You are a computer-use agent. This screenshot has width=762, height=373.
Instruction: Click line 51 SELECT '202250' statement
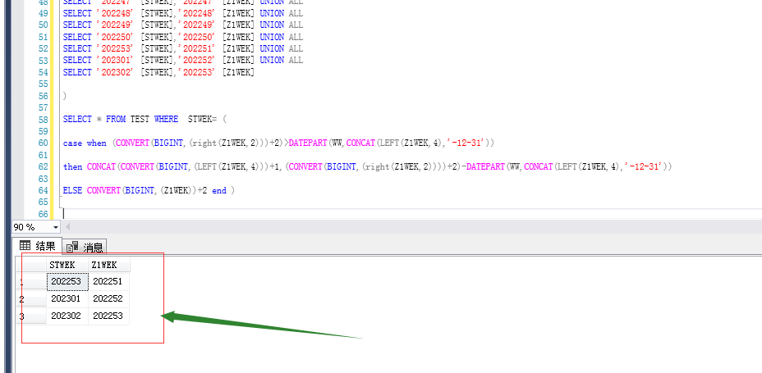(183, 37)
